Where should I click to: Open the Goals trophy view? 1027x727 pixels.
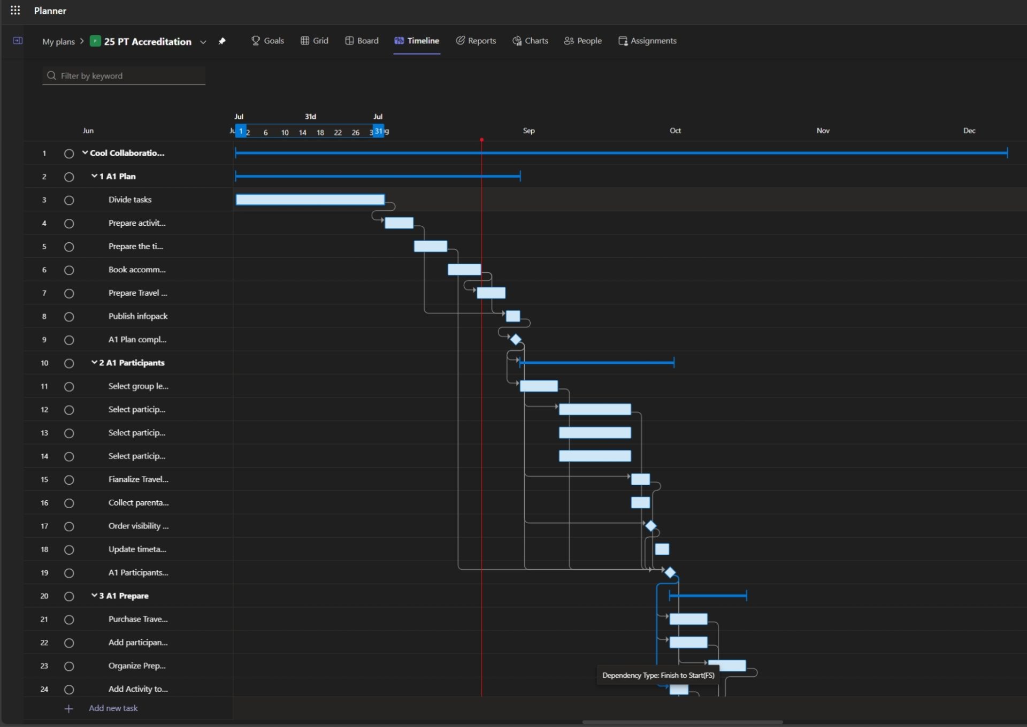coord(267,41)
